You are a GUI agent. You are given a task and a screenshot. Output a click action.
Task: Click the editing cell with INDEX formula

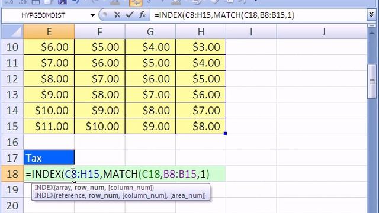125,174
